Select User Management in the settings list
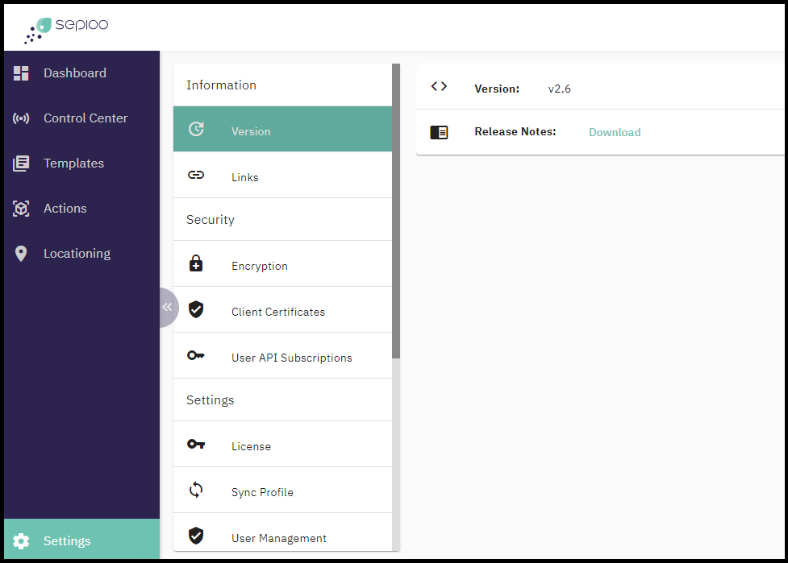Viewport: 788px width, 563px height. (278, 538)
